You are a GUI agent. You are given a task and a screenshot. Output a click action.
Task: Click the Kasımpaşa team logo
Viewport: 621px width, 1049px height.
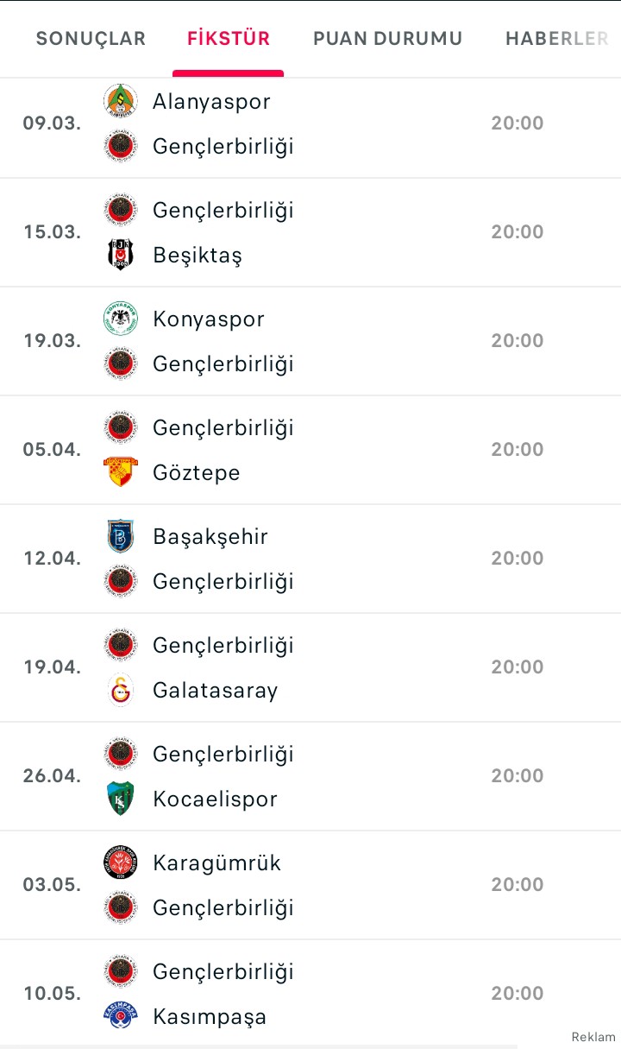coord(121,1016)
